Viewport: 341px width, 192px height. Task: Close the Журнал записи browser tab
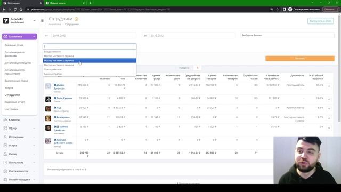tap(84, 3)
